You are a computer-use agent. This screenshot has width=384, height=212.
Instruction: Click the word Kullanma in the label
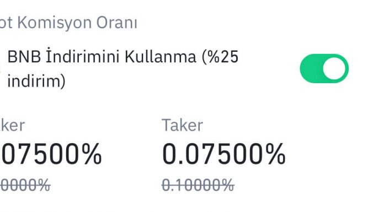click(161, 57)
